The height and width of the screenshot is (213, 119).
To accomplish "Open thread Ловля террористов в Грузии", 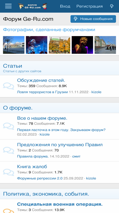I will coord(43,92).
